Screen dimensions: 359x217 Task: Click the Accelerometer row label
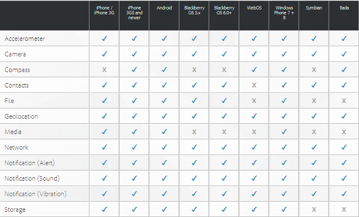click(x=25, y=39)
